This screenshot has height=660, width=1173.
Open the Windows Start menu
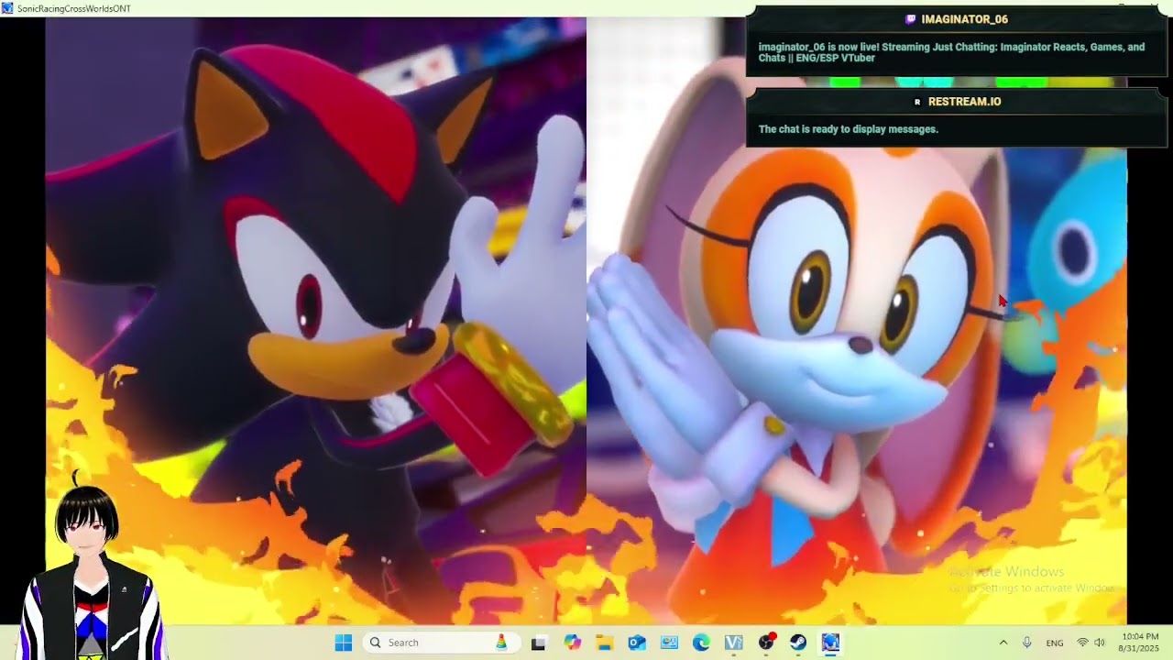coord(344,643)
